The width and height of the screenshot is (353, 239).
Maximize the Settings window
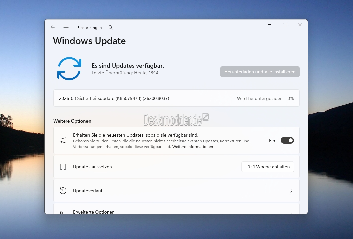(x=285, y=25)
